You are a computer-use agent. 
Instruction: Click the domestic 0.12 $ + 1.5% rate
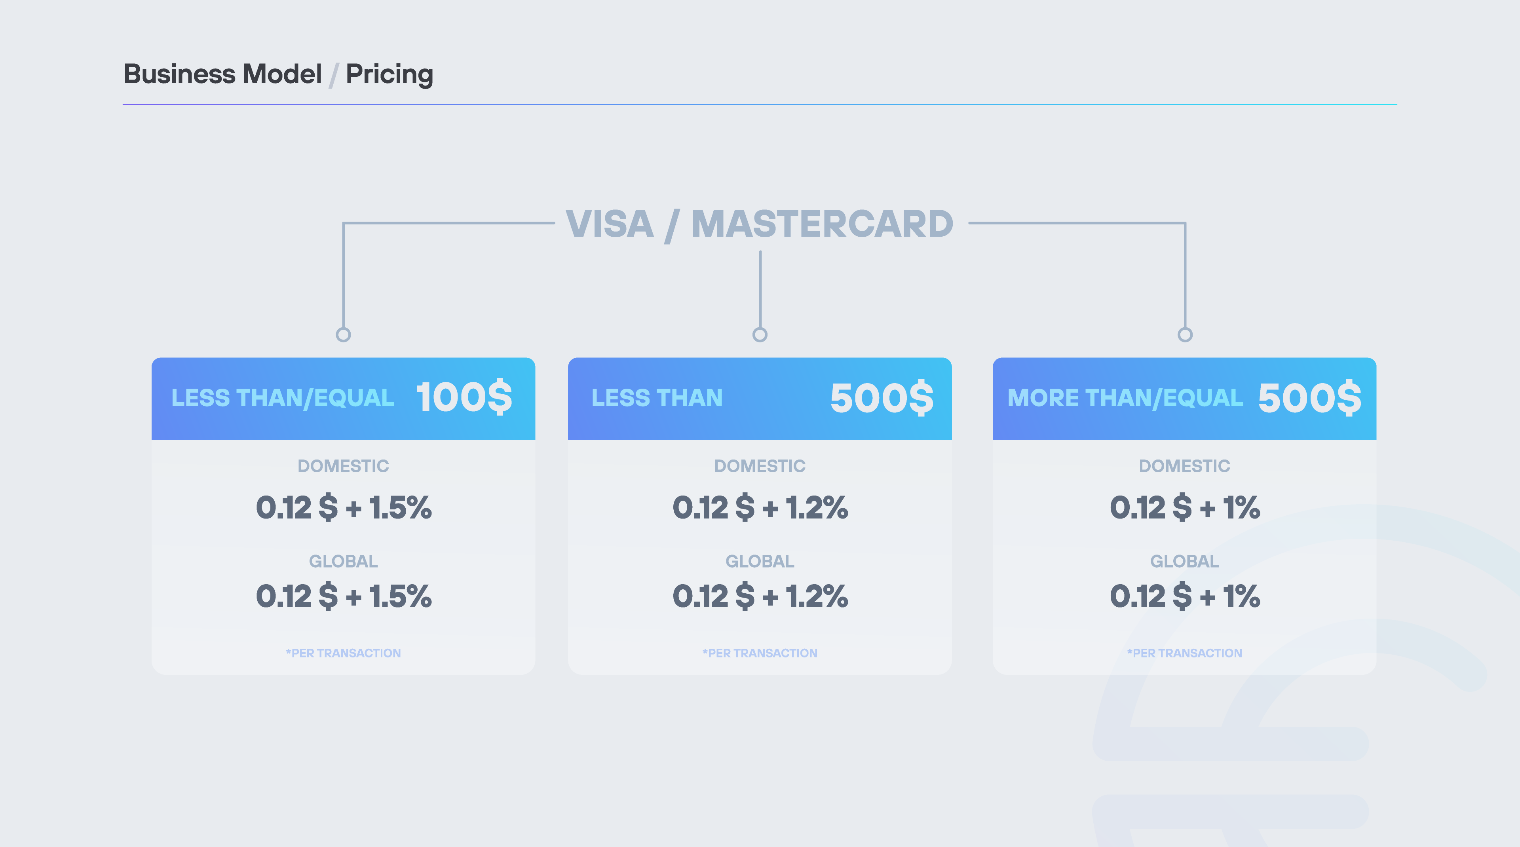[344, 508]
